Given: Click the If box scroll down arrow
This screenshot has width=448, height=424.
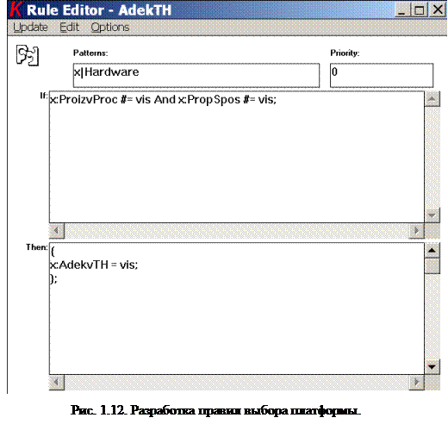Looking at the screenshot, I should 432,215.
